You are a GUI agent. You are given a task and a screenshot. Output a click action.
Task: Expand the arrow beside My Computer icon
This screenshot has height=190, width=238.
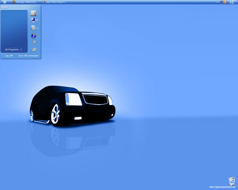click(38, 20)
